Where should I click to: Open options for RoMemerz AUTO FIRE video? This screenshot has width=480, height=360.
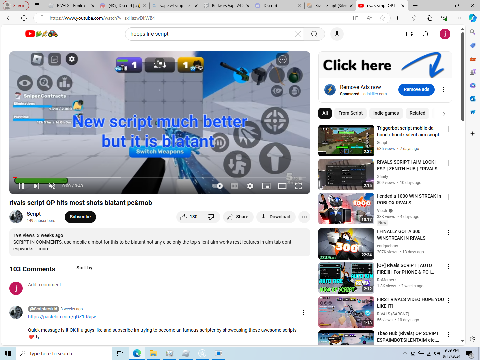[448, 266]
